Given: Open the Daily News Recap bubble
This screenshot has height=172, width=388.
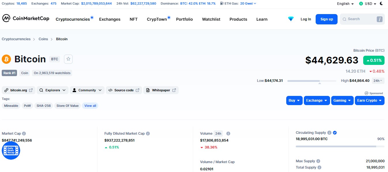Looking at the screenshot, I should [11, 150].
